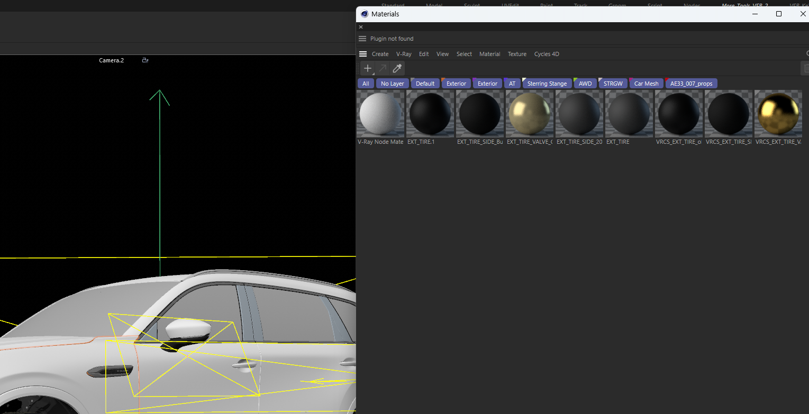Switch to the Car Mesh tab
This screenshot has width=809, height=414.
pyautogui.click(x=646, y=84)
